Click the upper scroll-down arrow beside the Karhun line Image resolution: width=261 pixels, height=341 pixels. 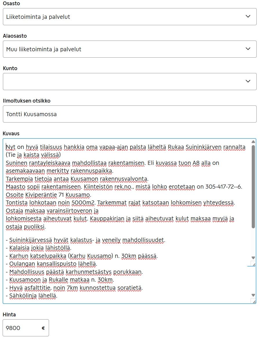[x=253, y=258]
